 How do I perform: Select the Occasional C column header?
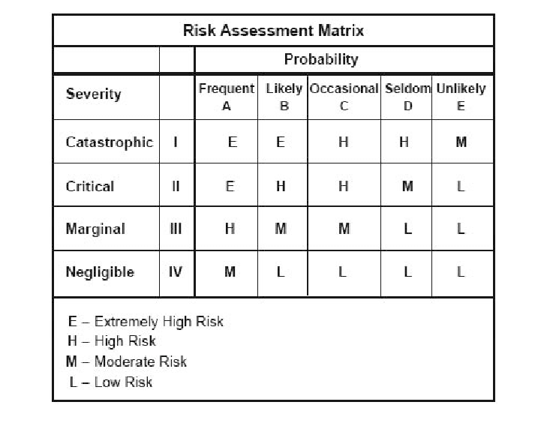(344, 97)
